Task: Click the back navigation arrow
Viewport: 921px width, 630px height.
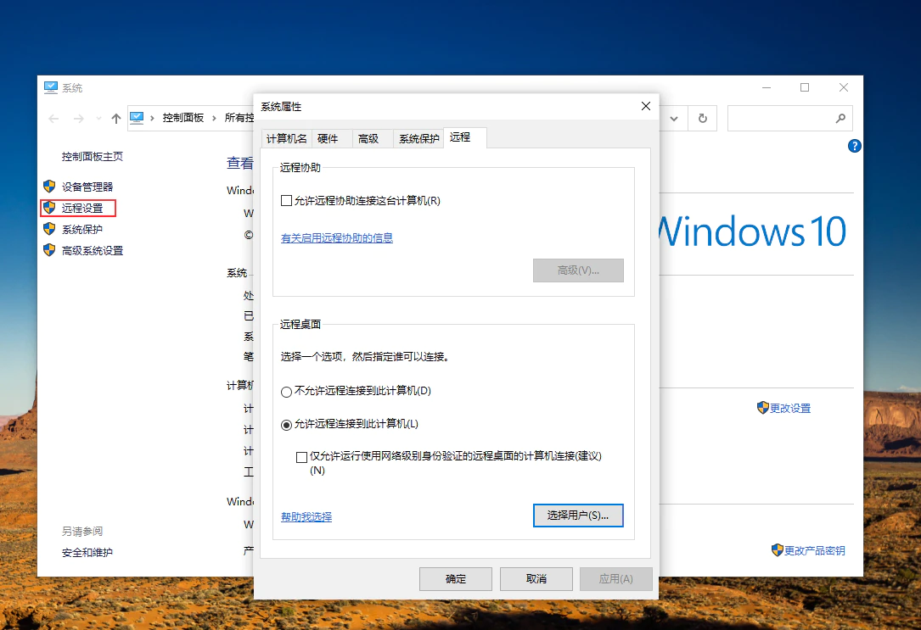Action: 52,118
